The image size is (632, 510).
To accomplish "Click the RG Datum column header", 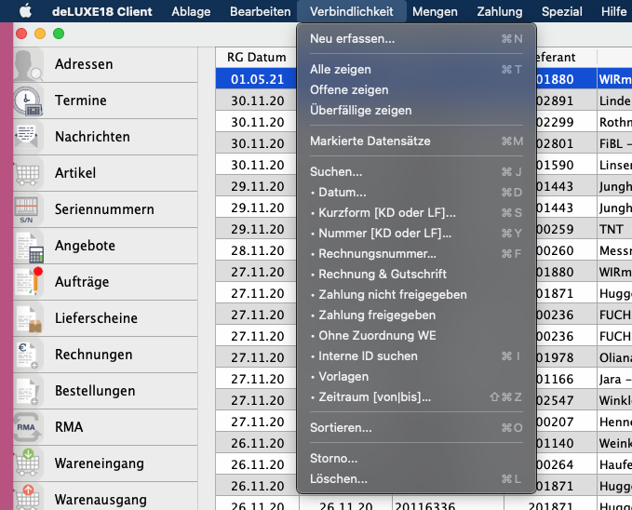I will 256,58.
